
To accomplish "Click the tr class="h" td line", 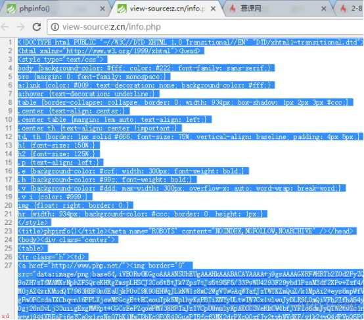I will [53, 256].
